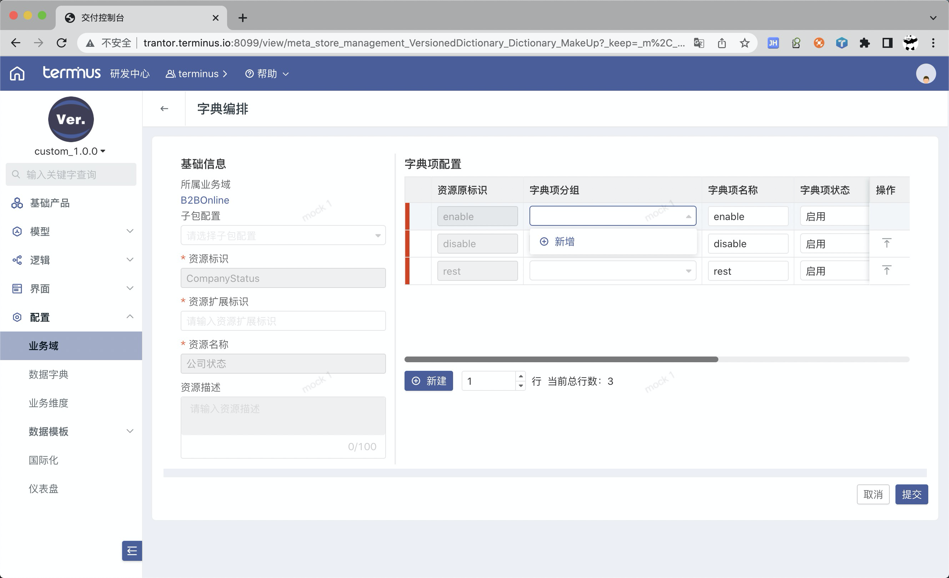The width and height of the screenshot is (949, 578).
Task: Go to the home icon in the header
Action: click(x=17, y=73)
